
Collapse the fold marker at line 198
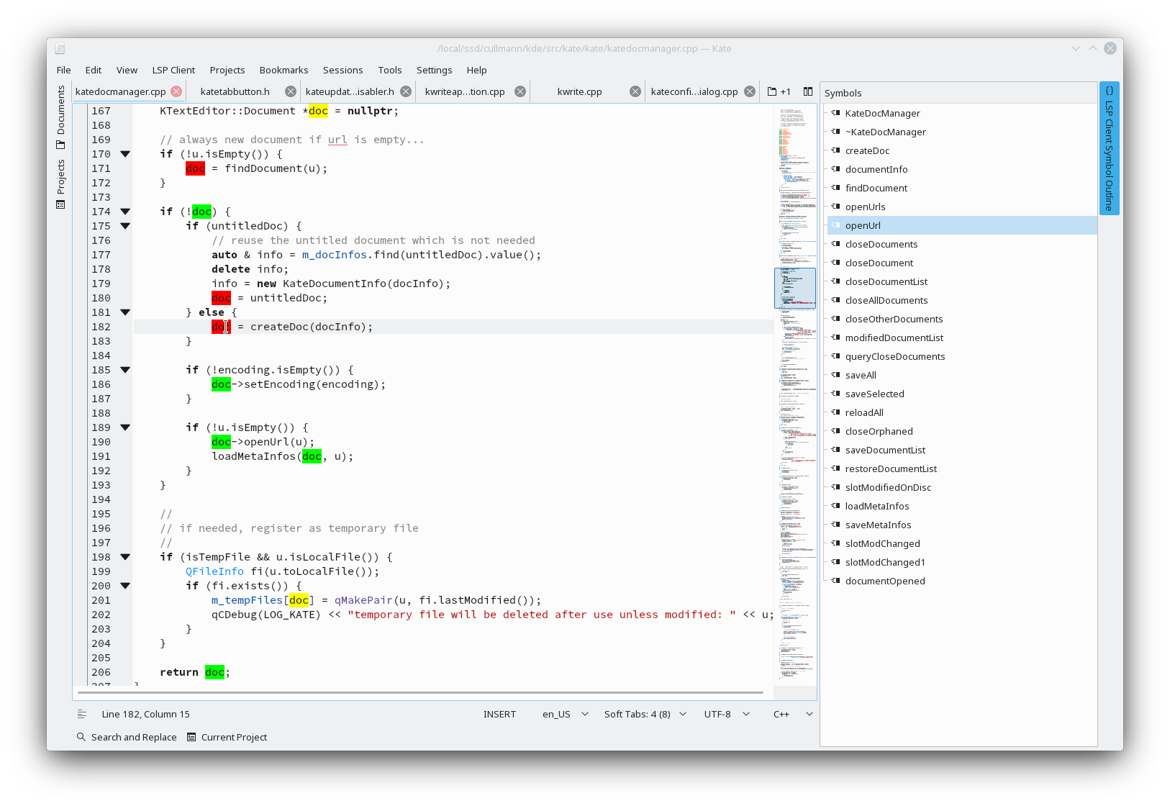pos(125,557)
